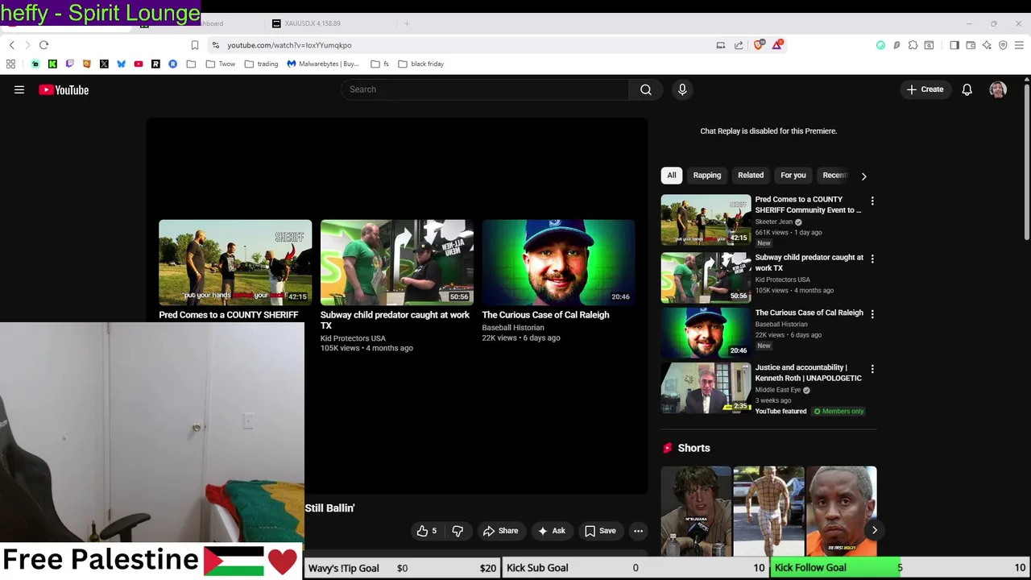Open the Malwarebytes bookmark link
The height and width of the screenshot is (580, 1031).
[322, 64]
